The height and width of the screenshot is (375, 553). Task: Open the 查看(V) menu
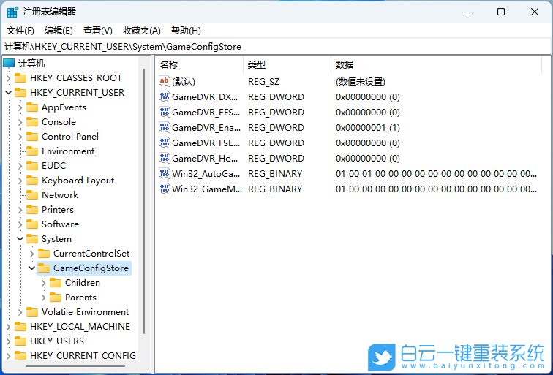[x=98, y=31]
